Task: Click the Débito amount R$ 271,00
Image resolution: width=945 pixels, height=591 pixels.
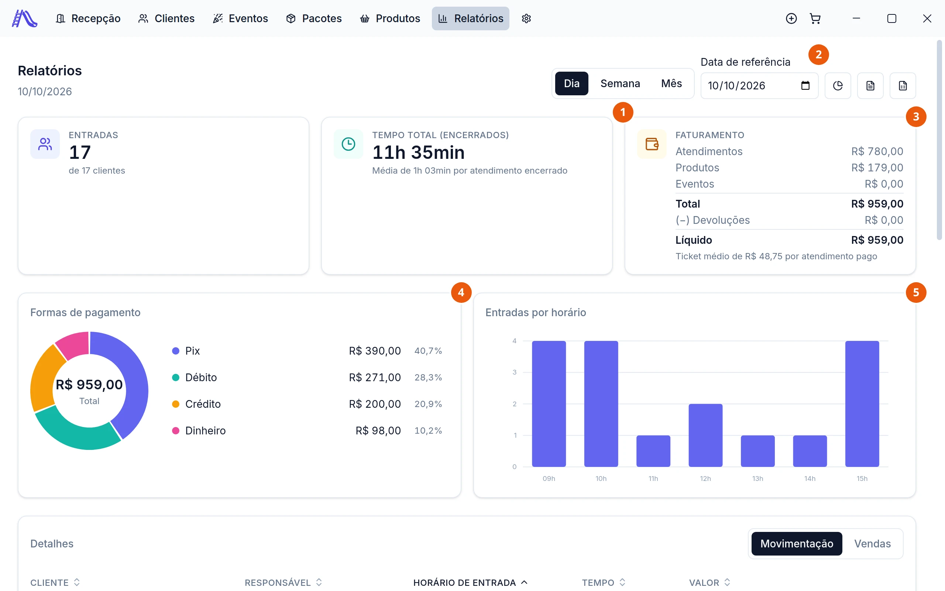Action: [x=374, y=378]
